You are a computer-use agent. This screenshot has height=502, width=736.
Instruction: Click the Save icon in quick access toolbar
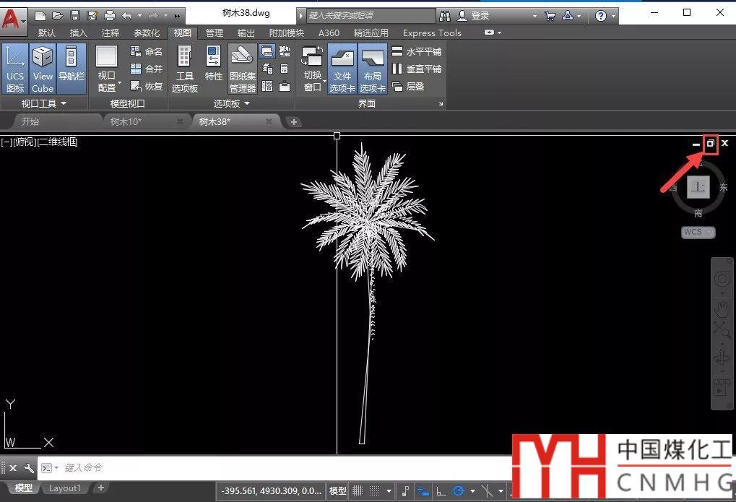pos(74,15)
